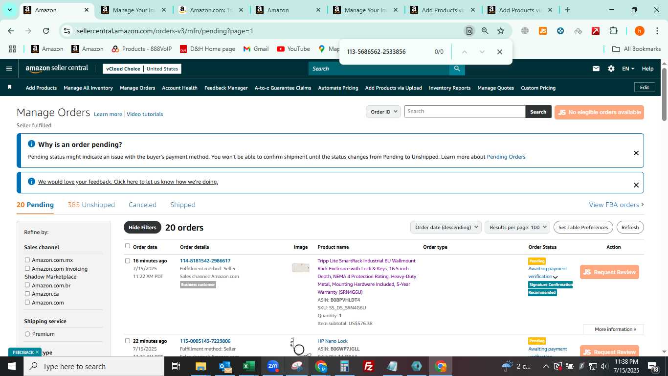
Task: Open View FBA orders link
Action: point(616,205)
